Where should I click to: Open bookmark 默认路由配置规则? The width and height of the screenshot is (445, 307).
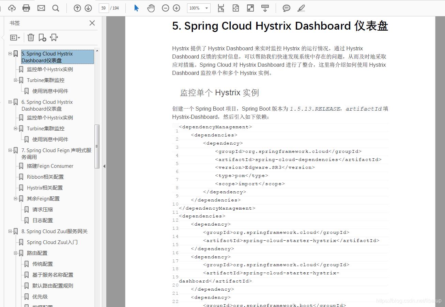[53, 286]
